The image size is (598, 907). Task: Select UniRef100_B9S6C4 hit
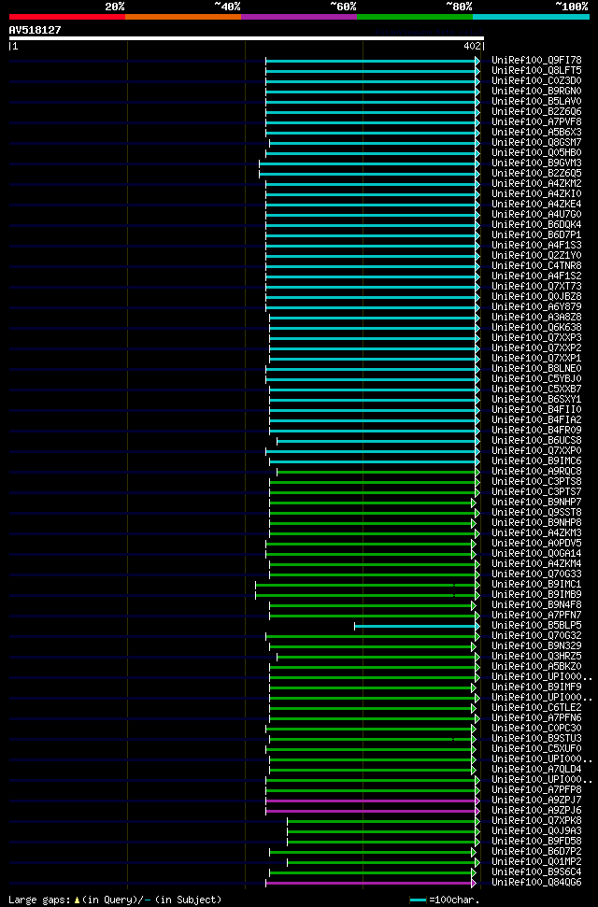536,872
